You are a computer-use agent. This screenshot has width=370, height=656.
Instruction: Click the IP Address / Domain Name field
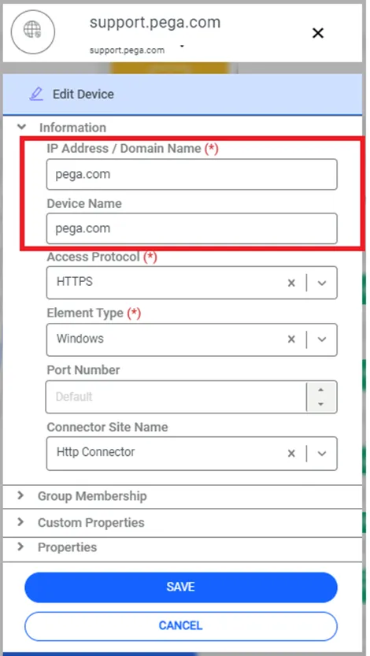(x=191, y=174)
